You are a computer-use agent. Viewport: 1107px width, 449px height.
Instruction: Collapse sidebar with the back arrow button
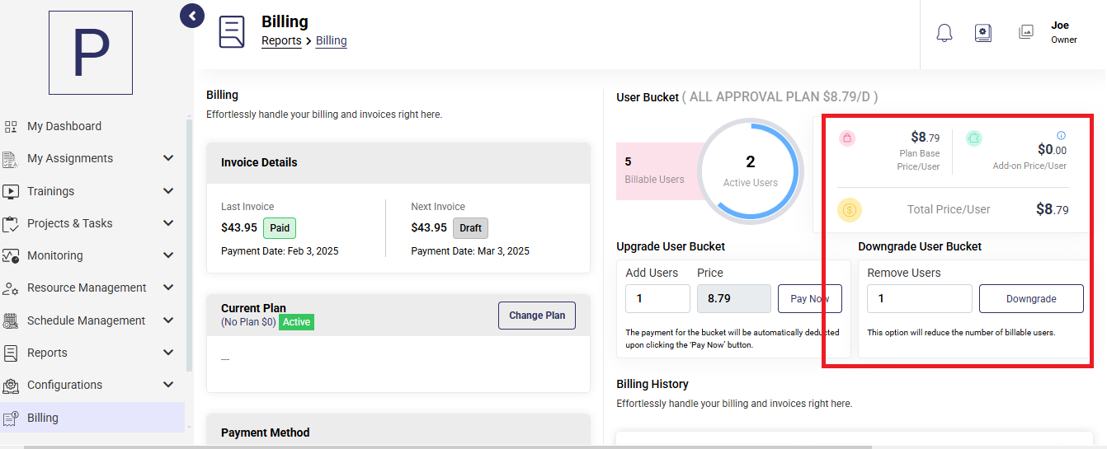192,16
